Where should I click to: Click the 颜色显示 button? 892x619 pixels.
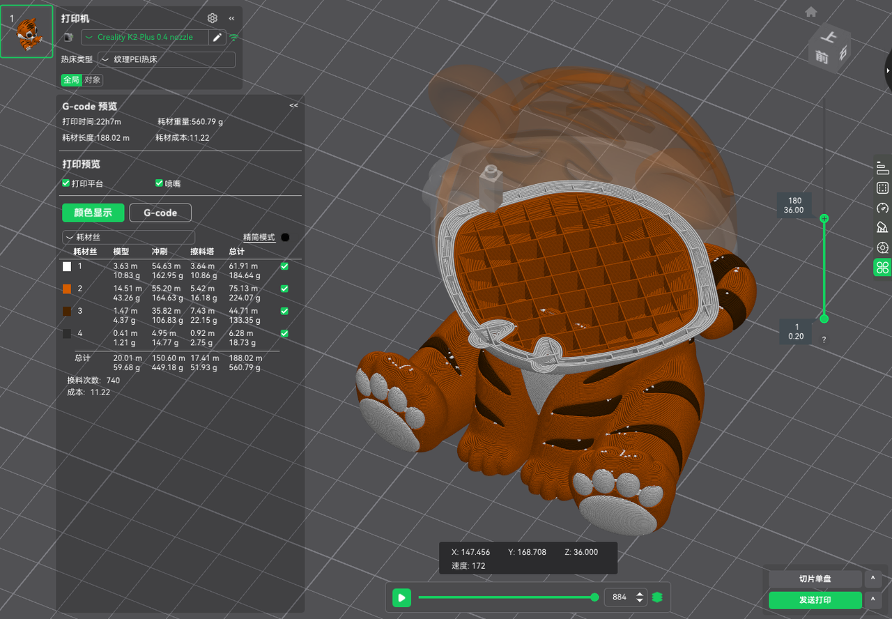[x=93, y=213]
